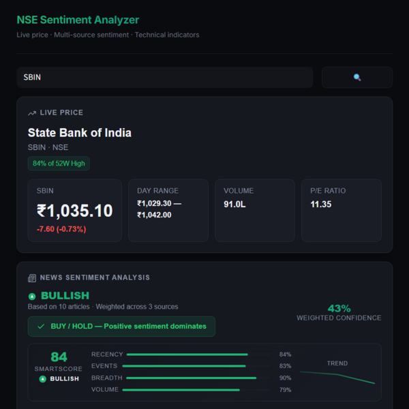Click the 83% events percentage
The height and width of the screenshot is (409, 409).
[285, 366]
